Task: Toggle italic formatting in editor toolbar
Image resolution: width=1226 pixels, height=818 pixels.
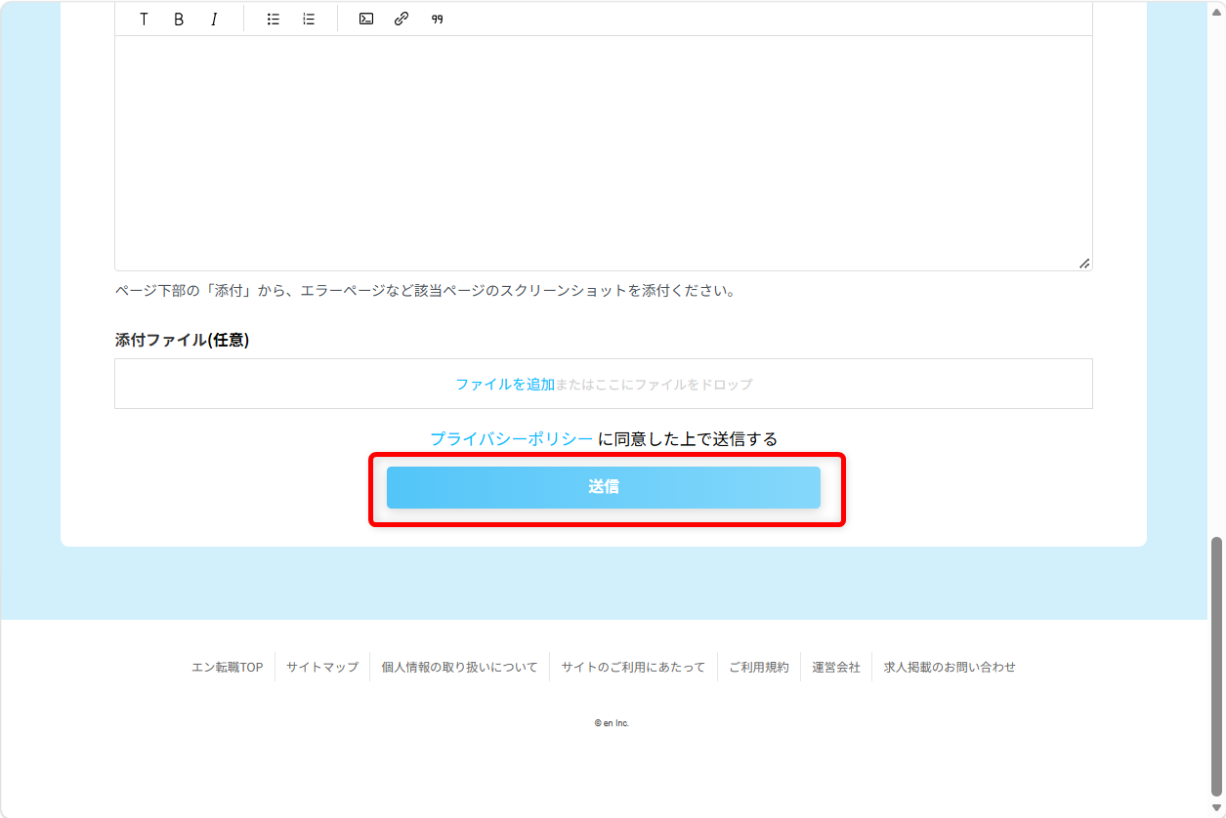Action: [x=214, y=19]
